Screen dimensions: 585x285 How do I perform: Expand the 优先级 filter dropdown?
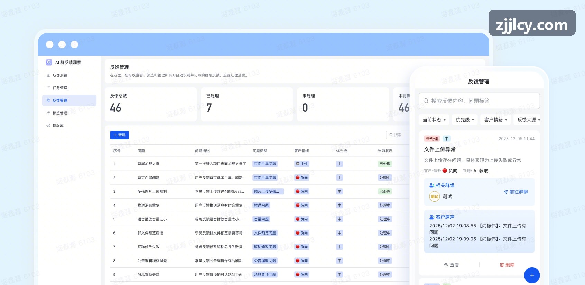click(x=465, y=120)
